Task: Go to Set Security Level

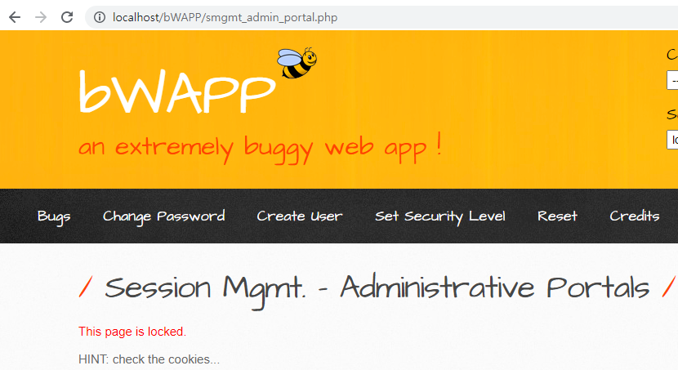Action: [440, 216]
